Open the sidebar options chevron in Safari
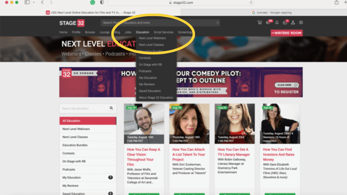Image resolution: width=347 pixels, height=195 pixels. [34, 2]
